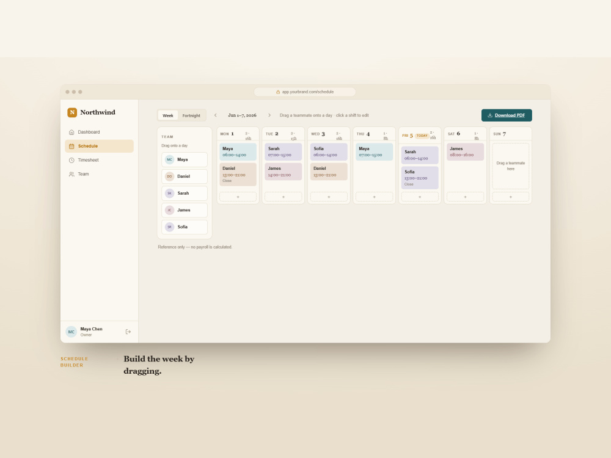The height and width of the screenshot is (458, 611).
Task: Click the Northwind logo icon
Action: click(x=72, y=112)
